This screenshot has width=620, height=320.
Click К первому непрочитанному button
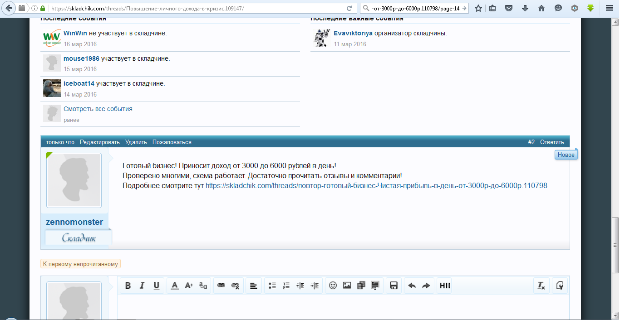click(81, 264)
